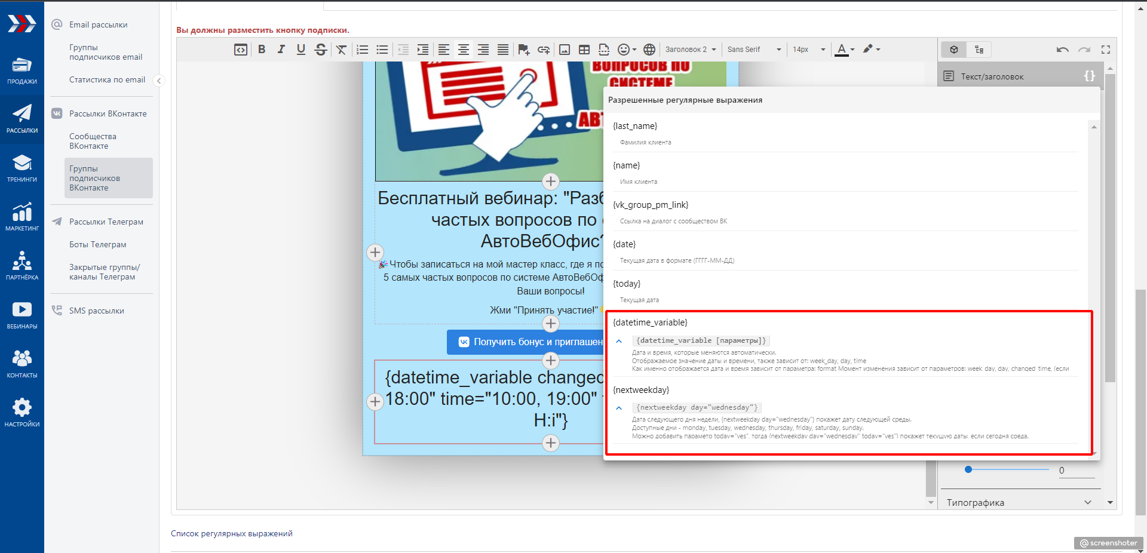This screenshot has width=1147, height=553.
Task: Open the Вебинары sidebar section
Action: (x=22, y=315)
